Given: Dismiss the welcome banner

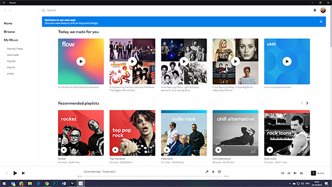Looking at the screenshot, I should point(321,21).
